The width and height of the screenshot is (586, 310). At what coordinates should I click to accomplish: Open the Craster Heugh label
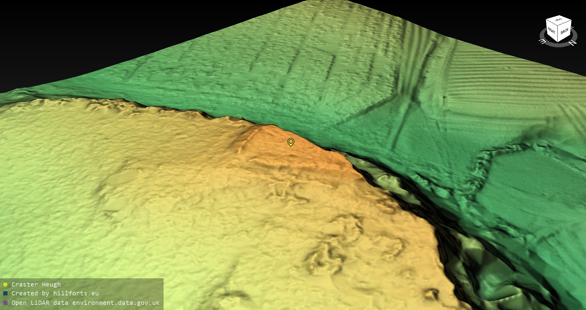coord(36,285)
